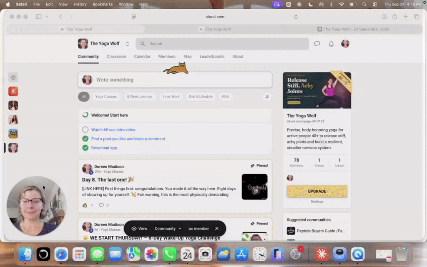Open Safari Share button
The height and width of the screenshot is (267, 427).
coord(394,17)
